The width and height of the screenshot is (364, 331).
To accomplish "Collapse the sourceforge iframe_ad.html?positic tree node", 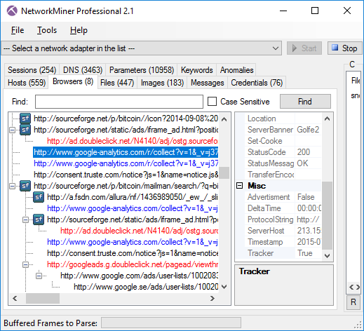I will point(13,130).
